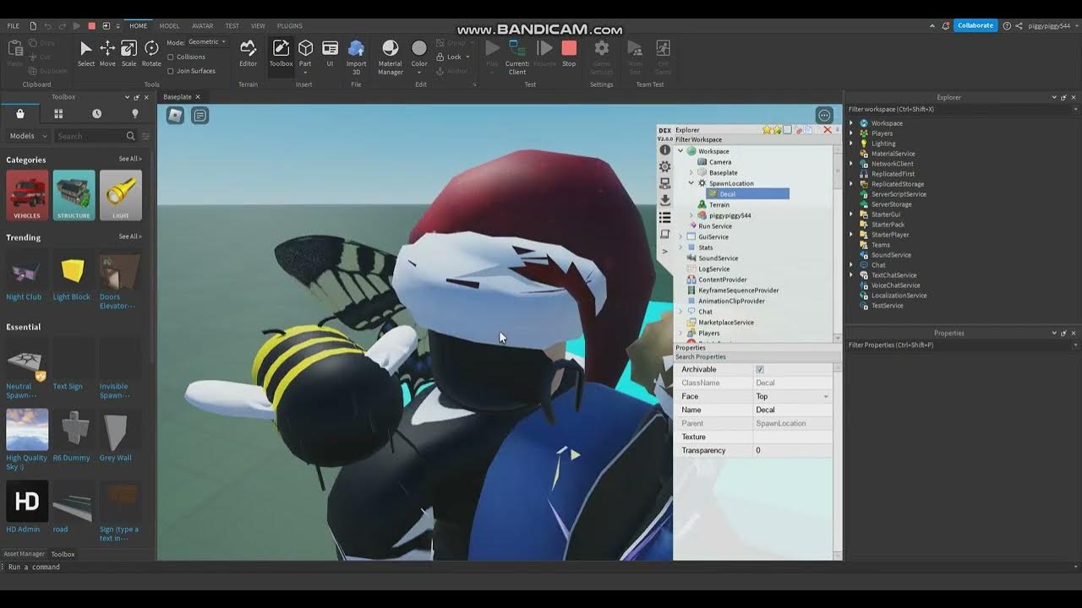This screenshot has width=1082, height=608.
Task: Select the HD Admin model
Action: click(x=27, y=508)
